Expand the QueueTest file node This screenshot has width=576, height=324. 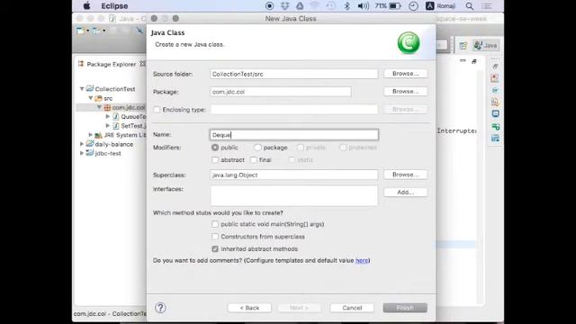108,116
